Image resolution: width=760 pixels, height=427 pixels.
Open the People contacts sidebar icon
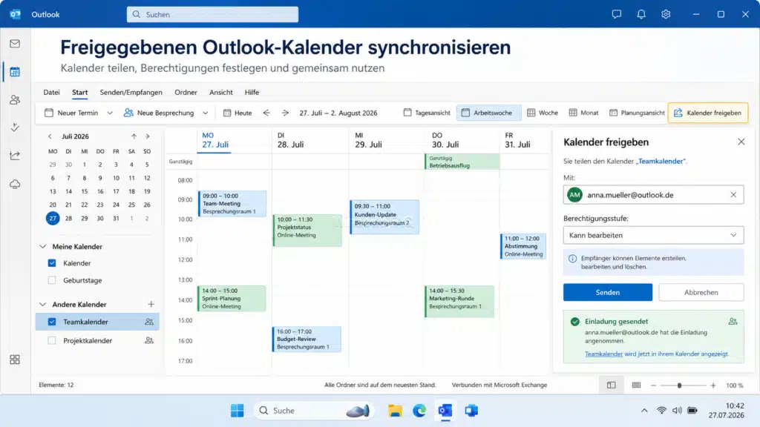pyautogui.click(x=15, y=100)
